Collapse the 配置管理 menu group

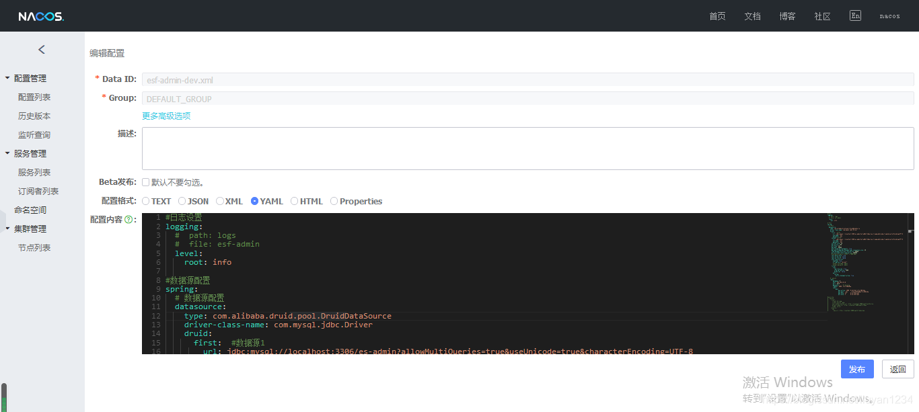click(x=30, y=78)
